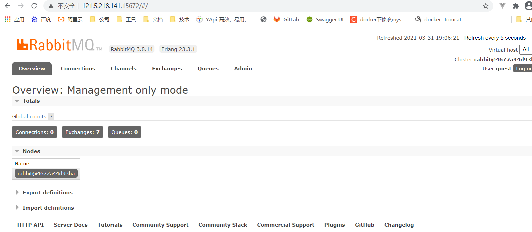532x232 pixels.
Task: Click the RabbitMQ 3.8.14 version label
Action: tap(132, 49)
